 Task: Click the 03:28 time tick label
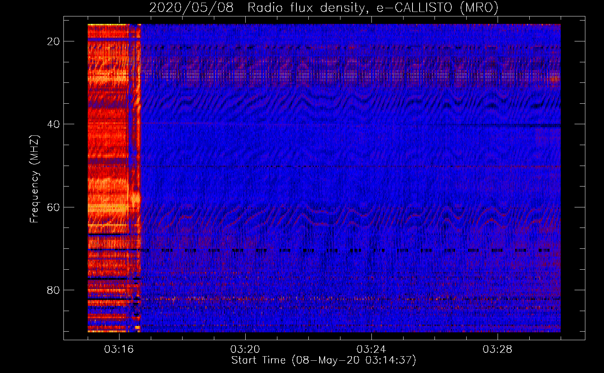click(x=497, y=350)
